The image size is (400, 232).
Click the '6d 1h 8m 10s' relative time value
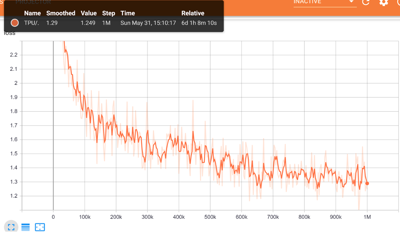[x=199, y=23]
